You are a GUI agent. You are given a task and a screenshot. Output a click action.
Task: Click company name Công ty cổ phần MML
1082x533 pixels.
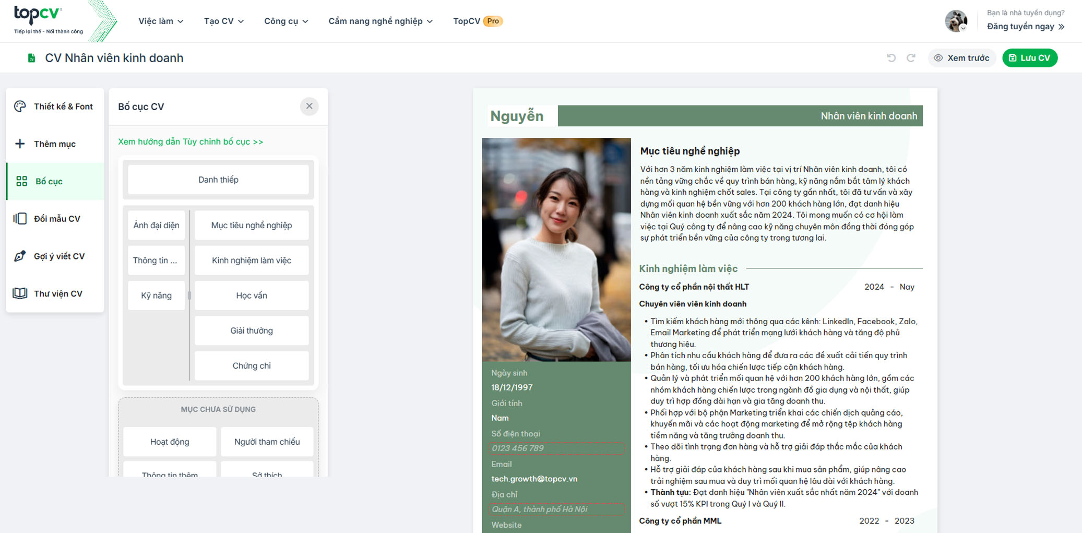(680, 520)
